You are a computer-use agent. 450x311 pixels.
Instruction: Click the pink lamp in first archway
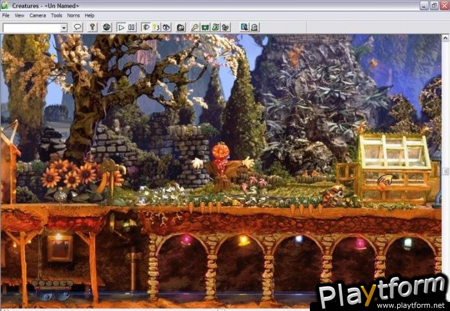[x=186, y=240]
